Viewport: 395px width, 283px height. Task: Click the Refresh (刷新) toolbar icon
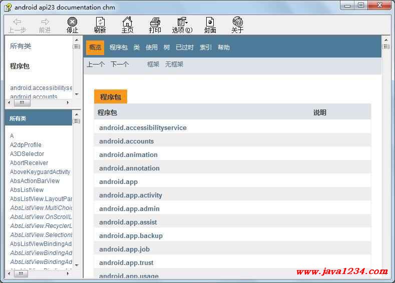click(100, 22)
